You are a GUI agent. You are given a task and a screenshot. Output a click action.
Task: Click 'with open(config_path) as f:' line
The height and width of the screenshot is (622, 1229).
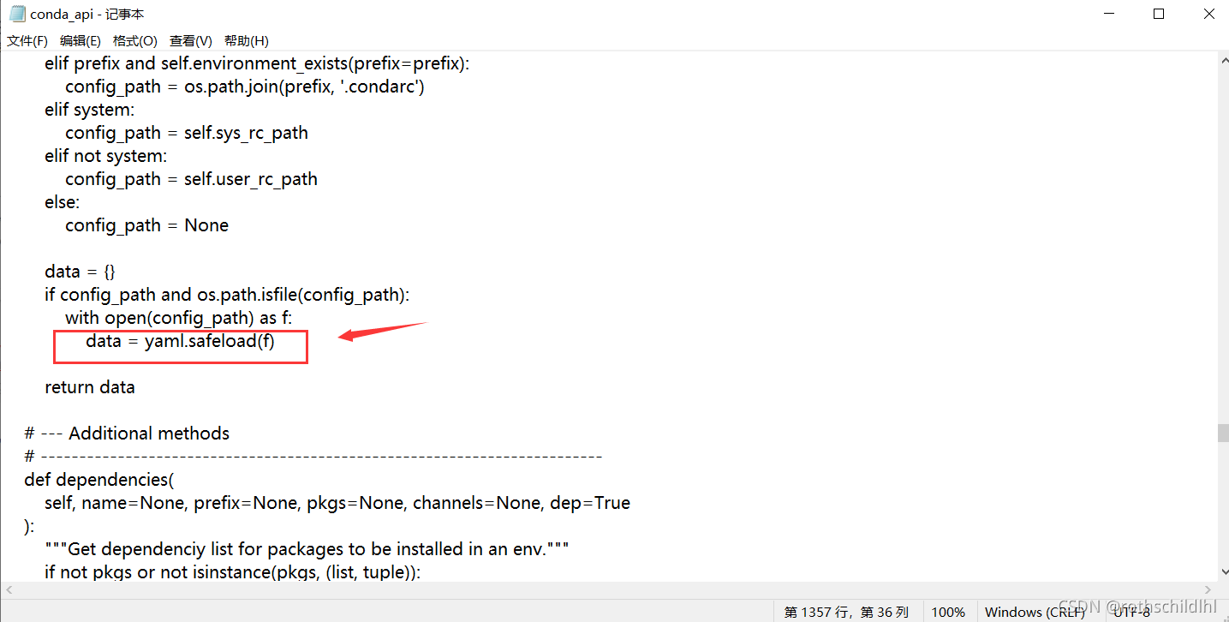179,318
